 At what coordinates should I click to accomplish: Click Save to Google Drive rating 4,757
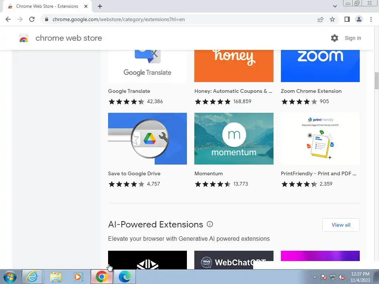[134, 184]
